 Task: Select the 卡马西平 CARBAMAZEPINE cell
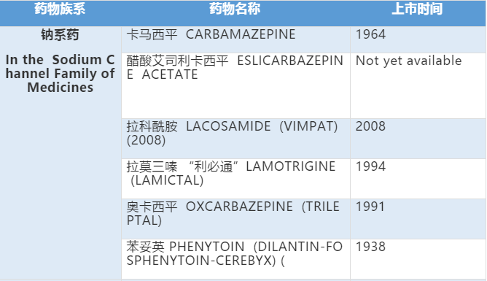[235, 39]
